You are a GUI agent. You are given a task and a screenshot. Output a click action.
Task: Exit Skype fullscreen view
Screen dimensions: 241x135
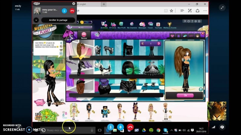[222, 8]
